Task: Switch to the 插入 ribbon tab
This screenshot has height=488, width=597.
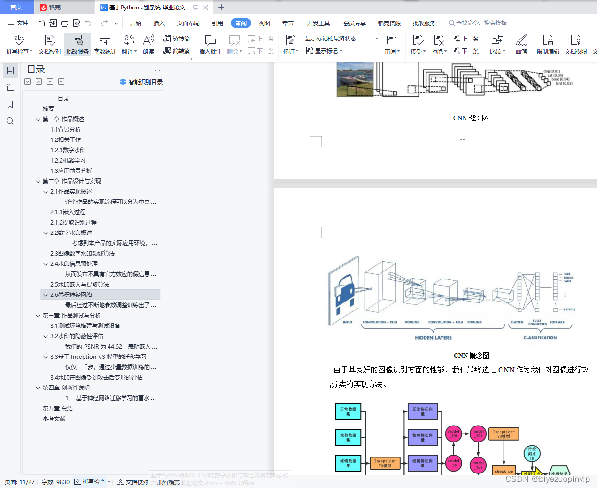Action: click(159, 23)
